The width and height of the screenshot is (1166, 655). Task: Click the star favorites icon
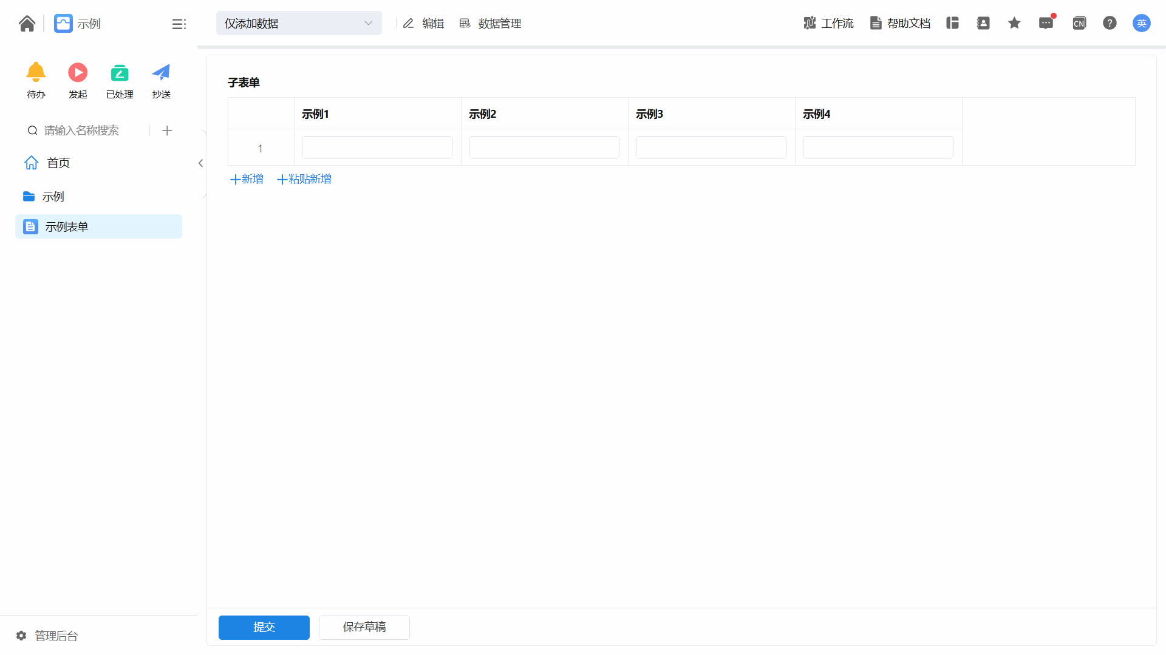coord(1014,23)
